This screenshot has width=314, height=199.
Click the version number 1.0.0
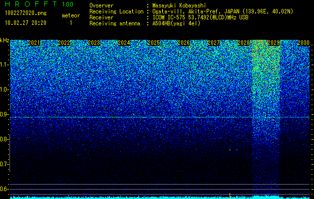(x=67, y=4)
